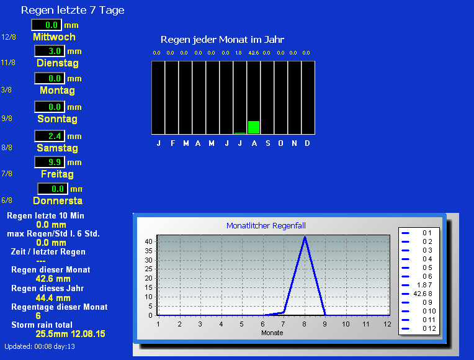Click the Mittwoch rain value field
The height and width of the screenshot is (360, 474).
(x=47, y=25)
